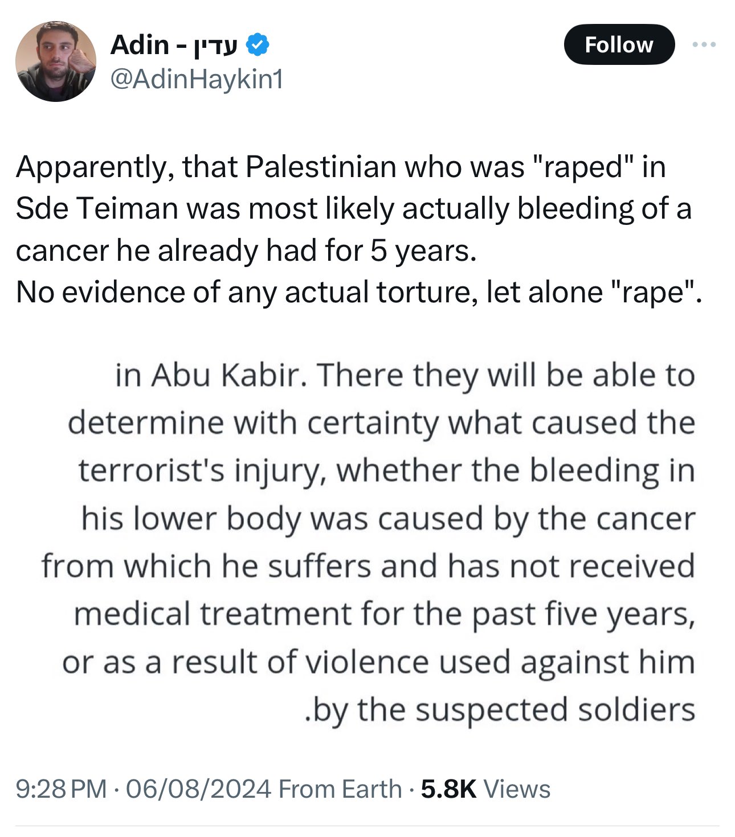The height and width of the screenshot is (837, 735).
Task: Follow the account with the Follow button
Action: click(619, 44)
